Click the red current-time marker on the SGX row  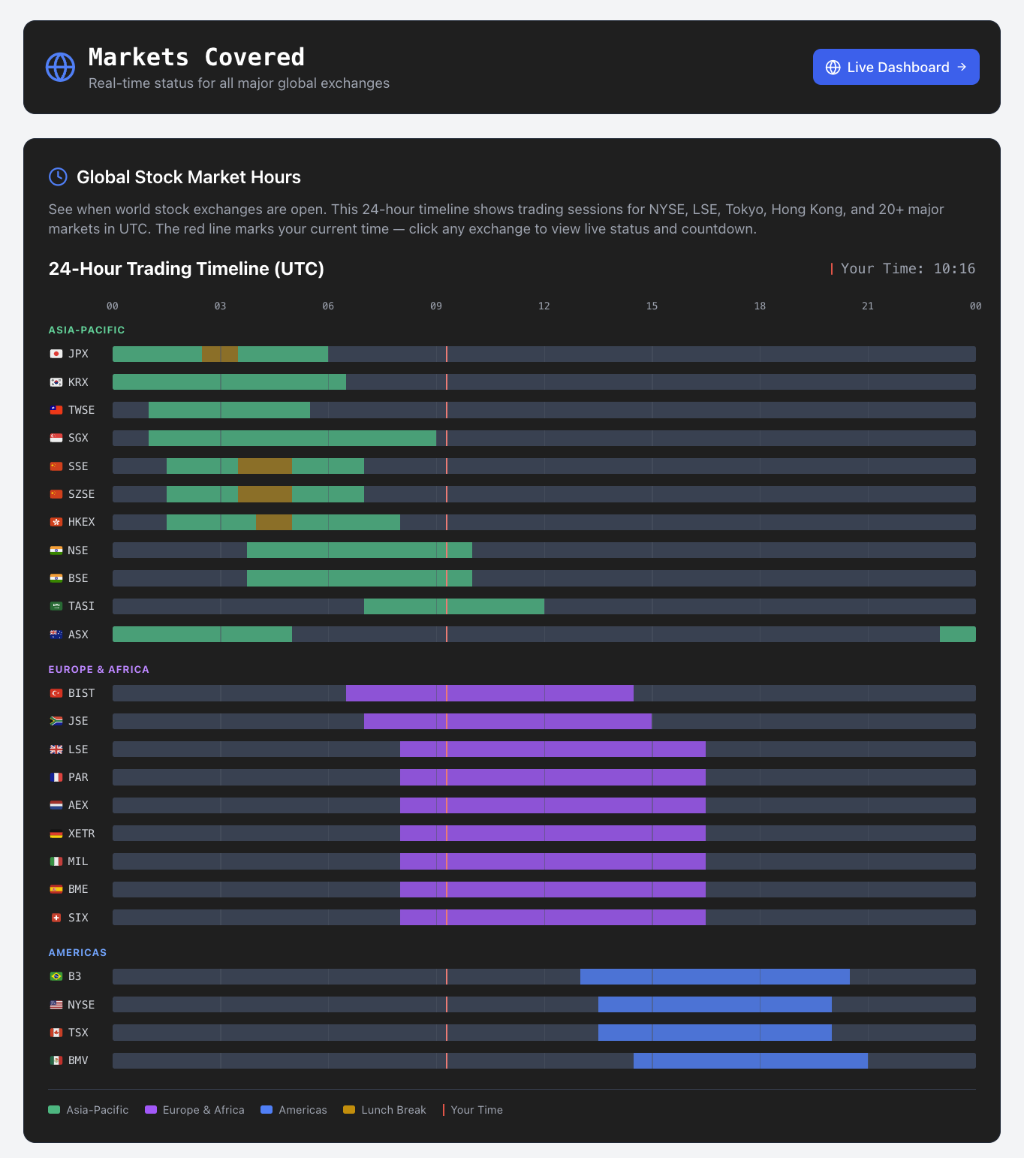pyautogui.click(x=447, y=438)
